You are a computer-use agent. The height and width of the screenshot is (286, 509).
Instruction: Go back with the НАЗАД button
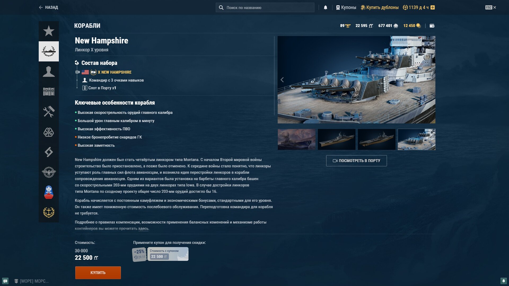(48, 7)
